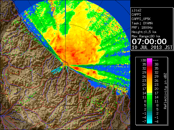This screenshot has height=130, width=174.
Task: Click the Reflectivity in dBZ legend title
Action: (x=165, y=91)
